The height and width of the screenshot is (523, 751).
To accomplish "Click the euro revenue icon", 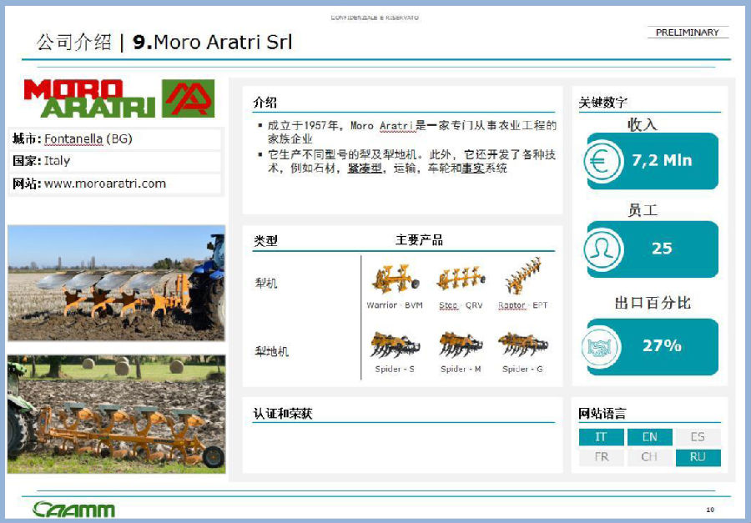I will pyautogui.click(x=603, y=161).
